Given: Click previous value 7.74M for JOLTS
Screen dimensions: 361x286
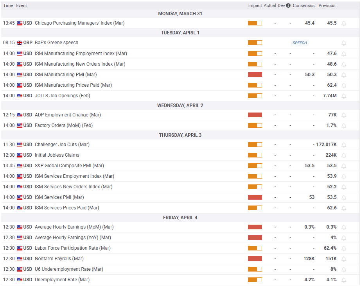Looking at the screenshot, I should [330, 96].
